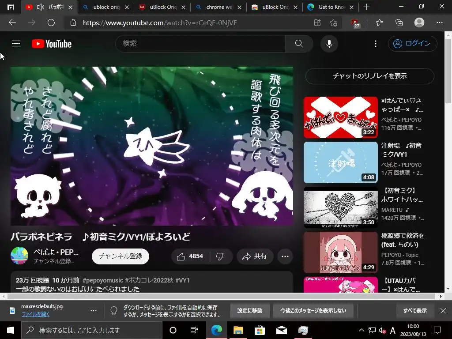Subscribe using チャンネル登録 button

coord(121,256)
